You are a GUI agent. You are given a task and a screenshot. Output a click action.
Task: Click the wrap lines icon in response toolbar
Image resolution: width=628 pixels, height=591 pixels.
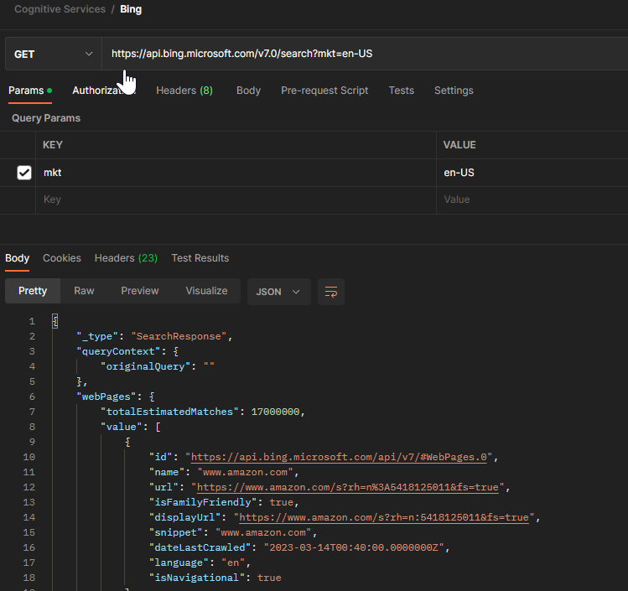pyautogui.click(x=331, y=292)
